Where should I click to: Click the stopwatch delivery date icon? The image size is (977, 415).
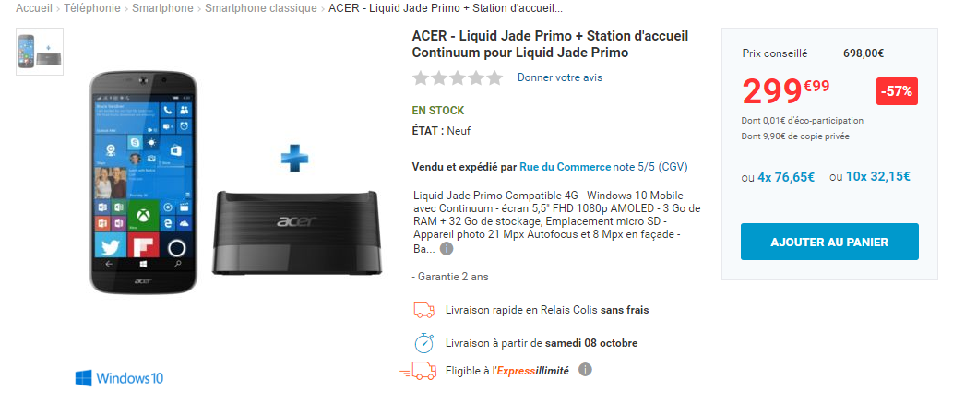pos(423,342)
